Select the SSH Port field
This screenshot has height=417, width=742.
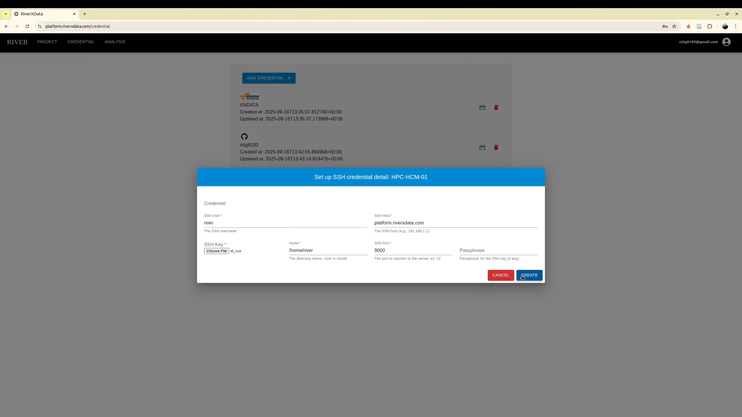click(x=413, y=250)
